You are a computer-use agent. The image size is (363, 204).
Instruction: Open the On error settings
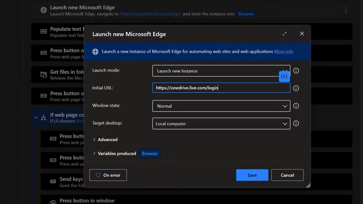click(x=108, y=175)
